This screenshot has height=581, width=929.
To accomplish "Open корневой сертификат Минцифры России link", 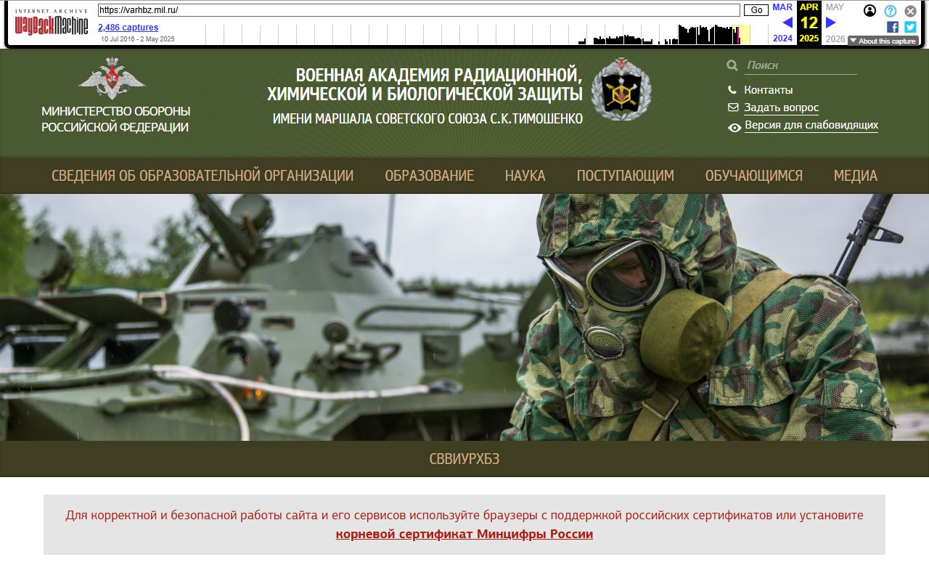I will coord(464,534).
